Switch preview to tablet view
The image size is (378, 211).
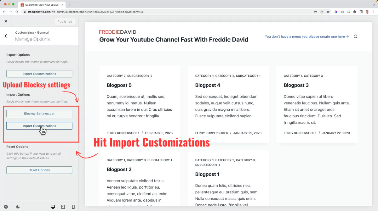pyautogui.click(x=63, y=206)
